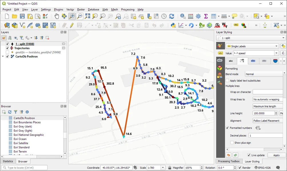Screen dimensions: 287x171
Task: Open 3D View tab in Layer Styling sidebar
Action: click(220, 68)
